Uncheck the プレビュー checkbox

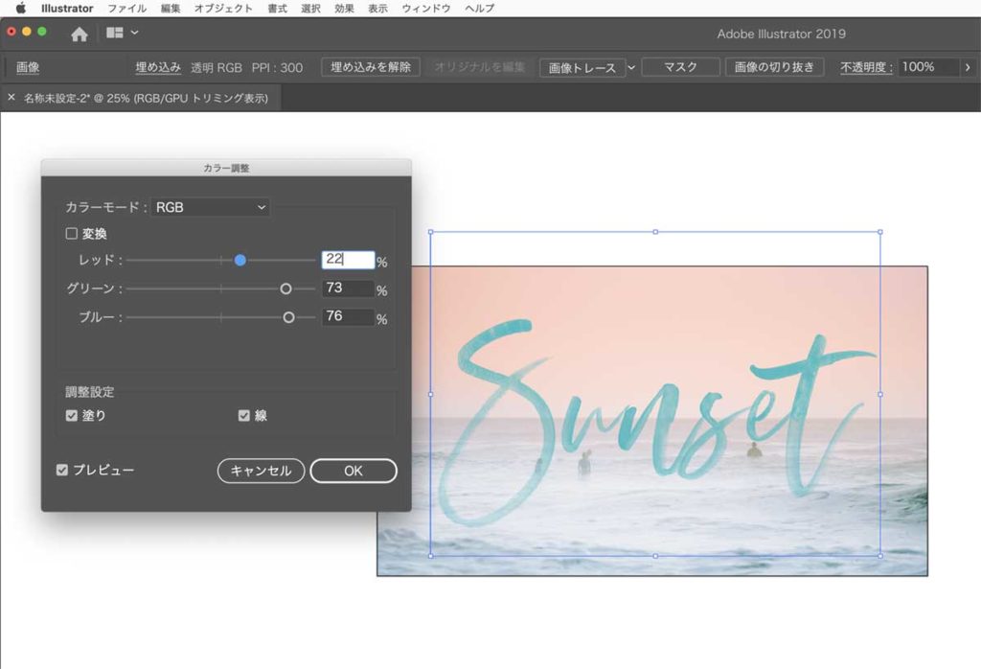[63, 470]
